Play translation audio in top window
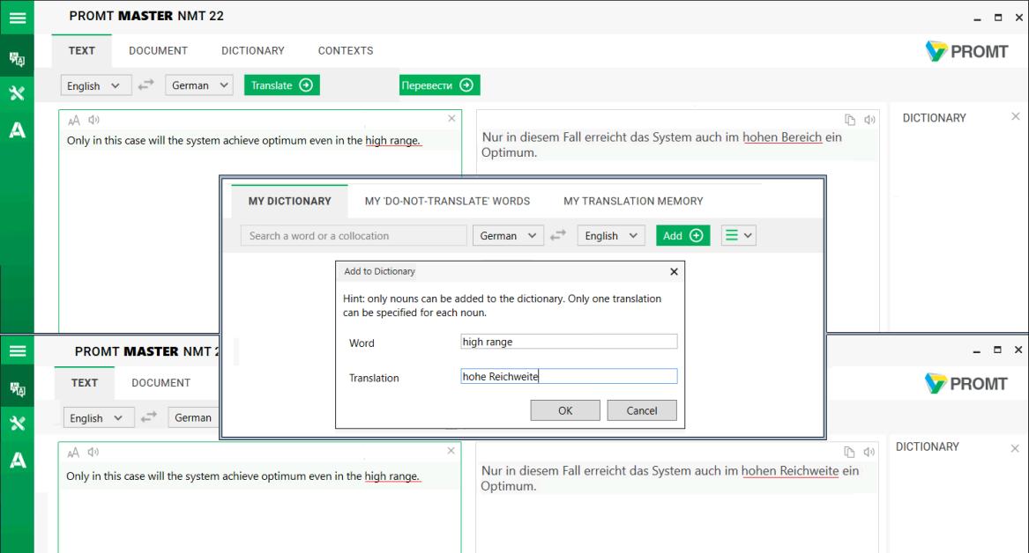Screen dimensions: 1029x553 pyautogui.click(x=869, y=119)
